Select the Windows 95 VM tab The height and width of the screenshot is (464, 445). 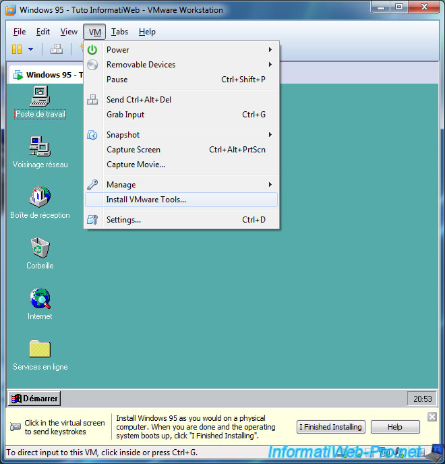pos(47,75)
